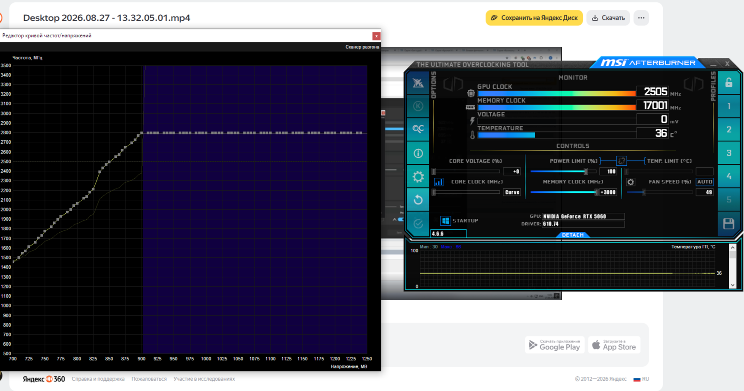Click the Fan Speed slider handle
Image resolution: width=744 pixels, height=391 pixels.
(x=644, y=192)
